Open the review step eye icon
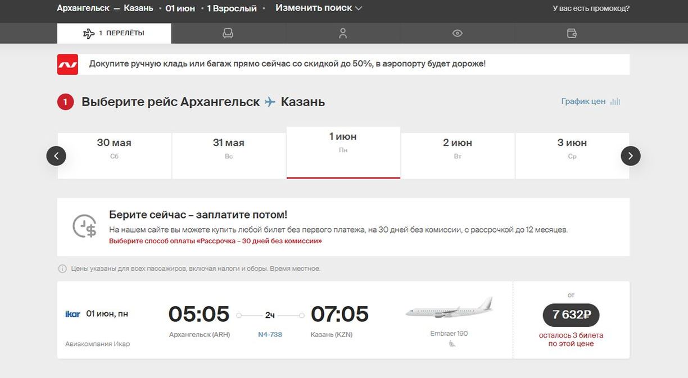 pyautogui.click(x=458, y=34)
